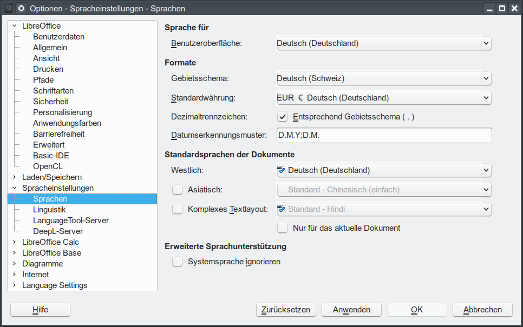Select Ansicht in the tree
523x327 pixels.
click(47, 58)
